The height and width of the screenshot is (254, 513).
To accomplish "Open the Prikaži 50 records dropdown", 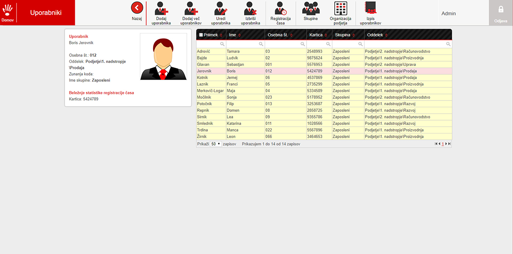I will pos(216,144).
